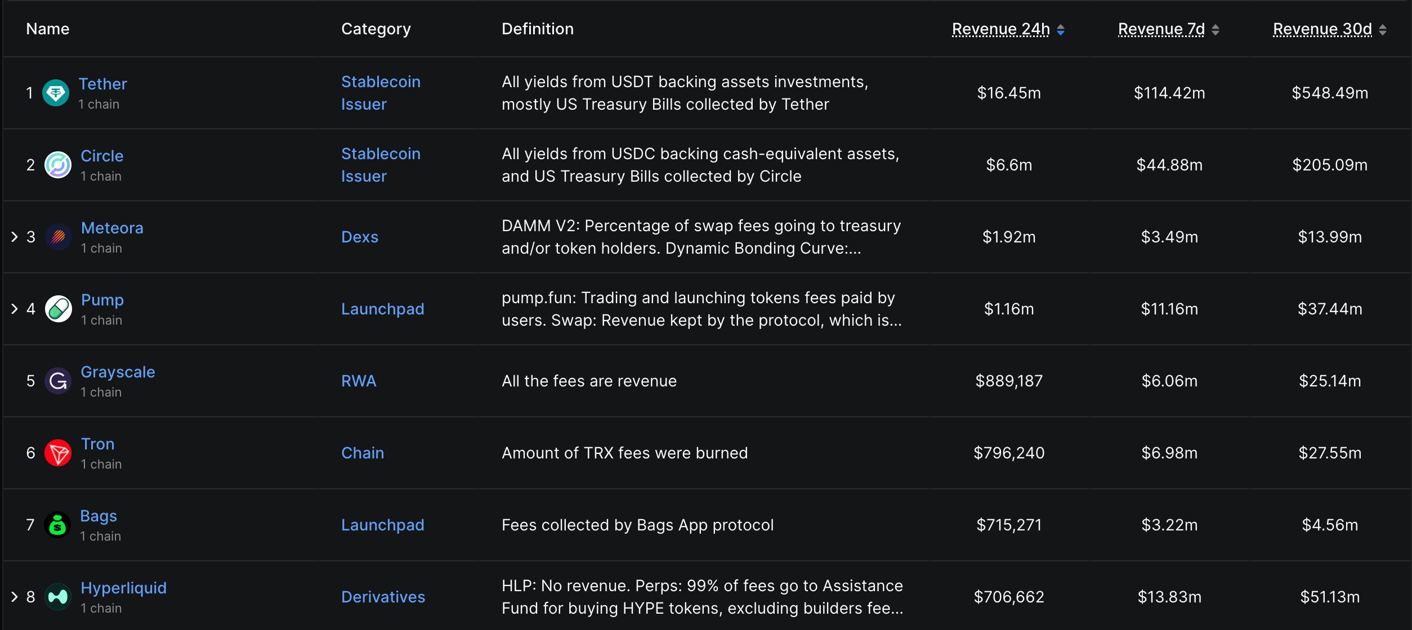Open the Tether protocol link
Screen dimensions: 1412x630
click(102, 84)
